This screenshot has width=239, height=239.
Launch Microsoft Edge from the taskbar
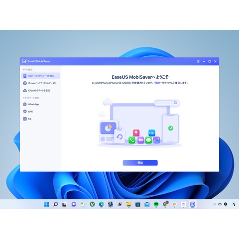pos(101,204)
